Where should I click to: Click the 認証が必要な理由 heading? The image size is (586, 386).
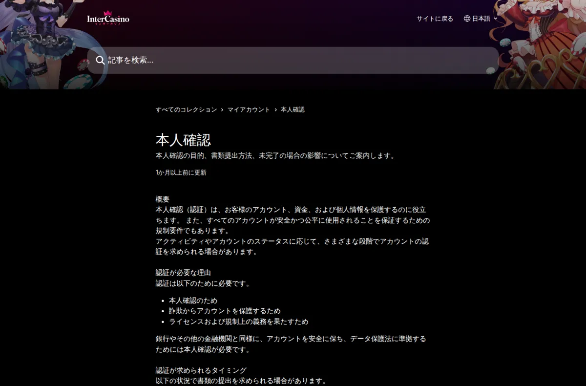pyautogui.click(x=183, y=273)
